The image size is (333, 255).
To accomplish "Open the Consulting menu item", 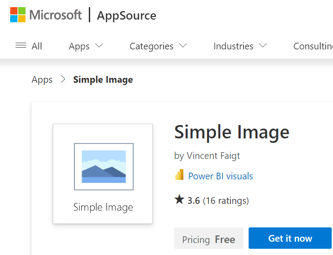I will 313,46.
